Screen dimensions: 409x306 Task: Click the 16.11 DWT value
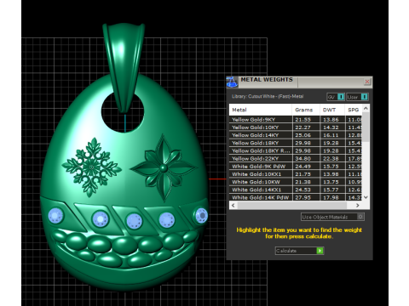pyautogui.click(x=331, y=135)
